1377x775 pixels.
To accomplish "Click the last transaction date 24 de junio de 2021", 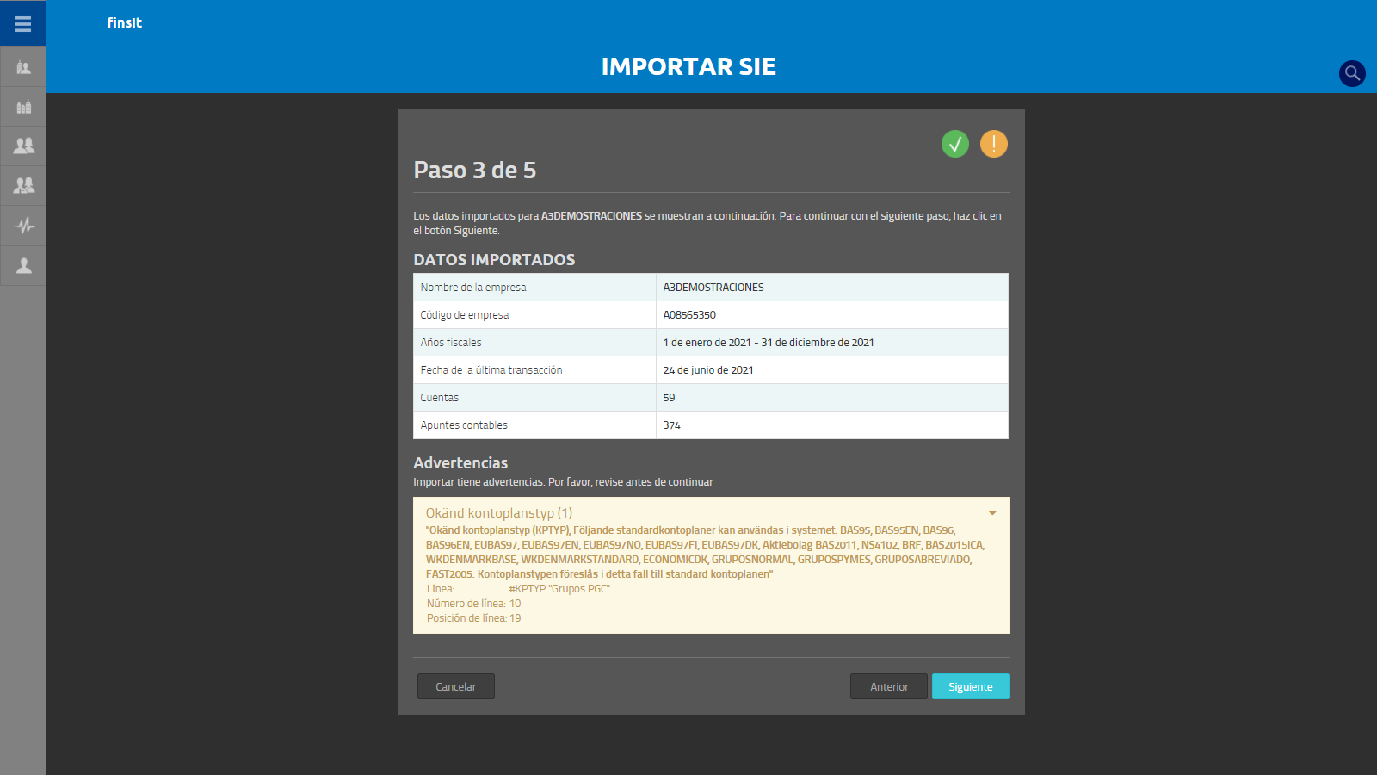I will tap(708, 370).
